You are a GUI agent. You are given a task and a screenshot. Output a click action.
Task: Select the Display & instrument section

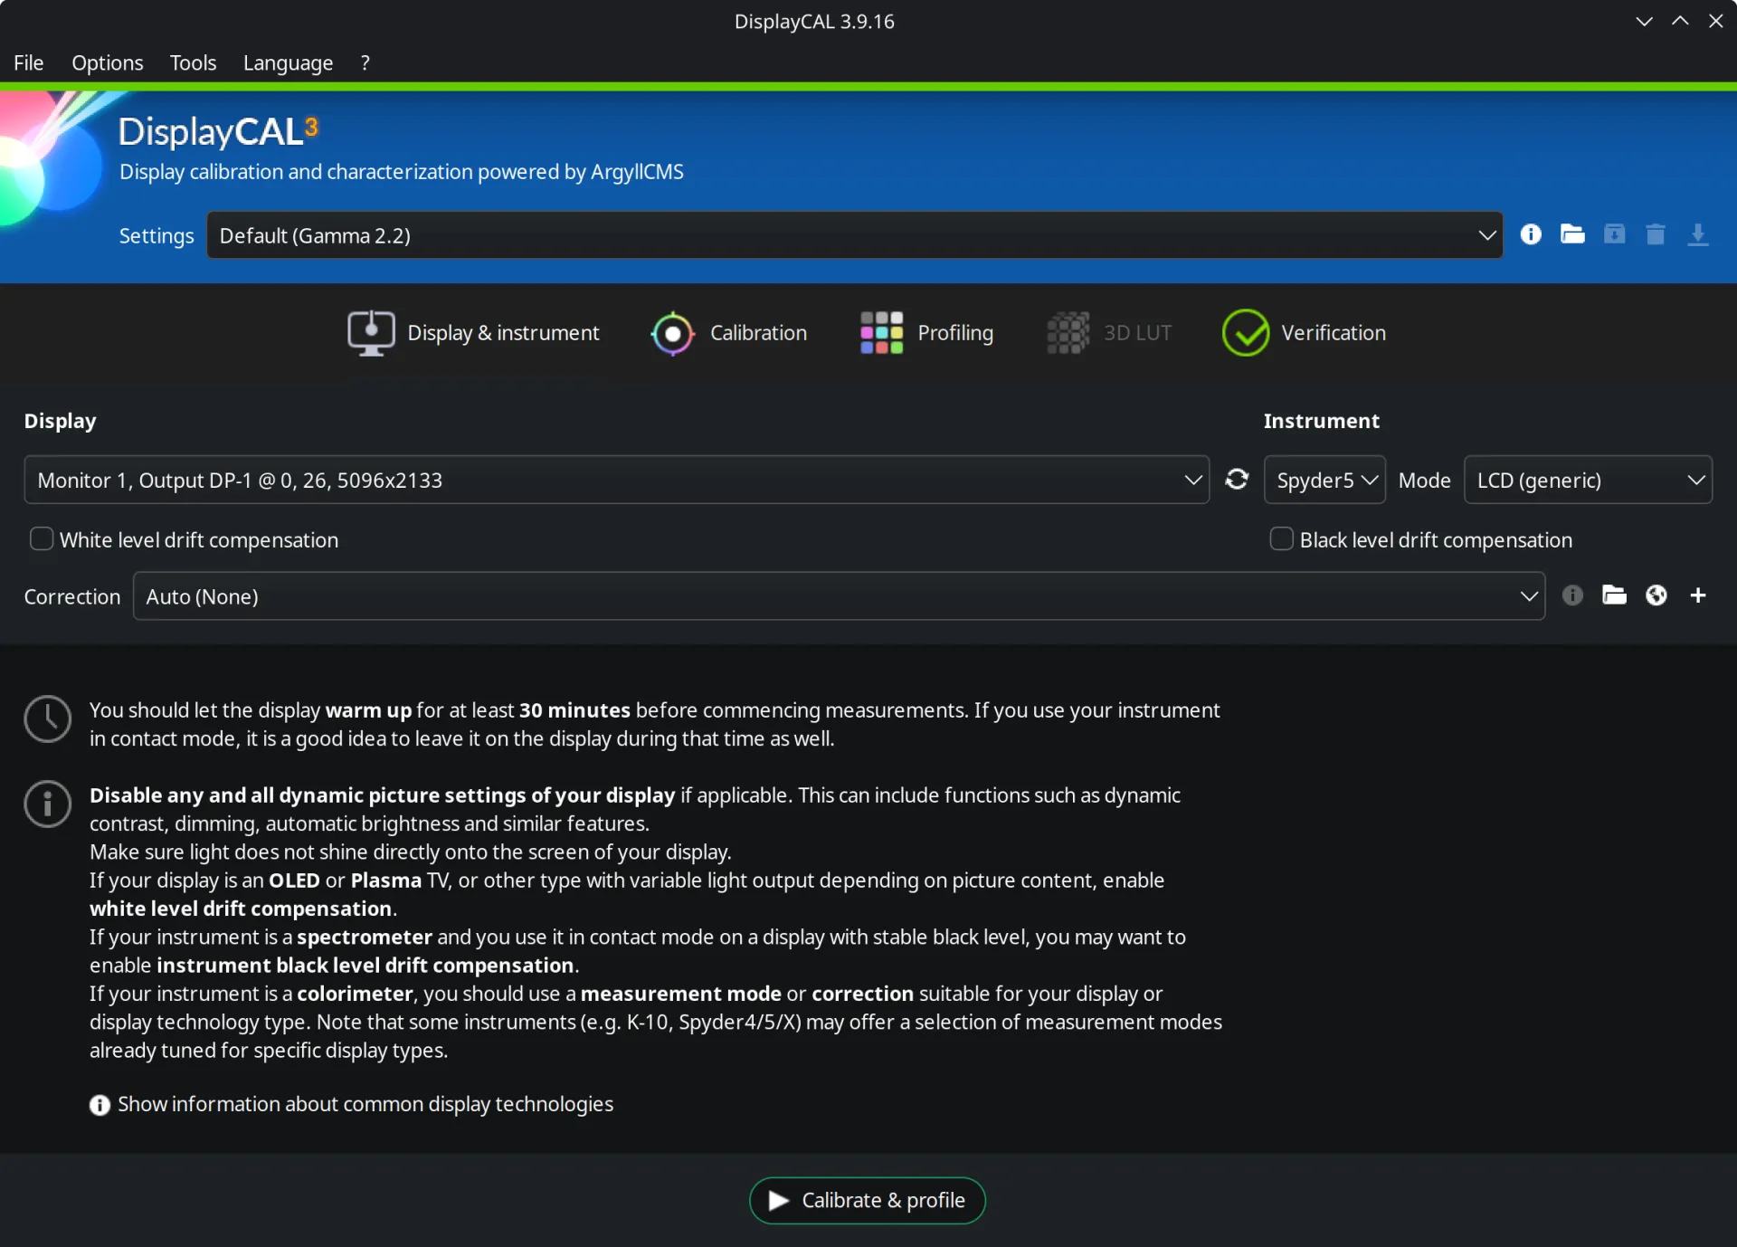tap(473, 332)
